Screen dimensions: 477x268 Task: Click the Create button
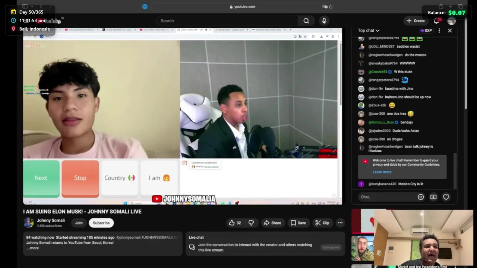click(x=416, y=21)
